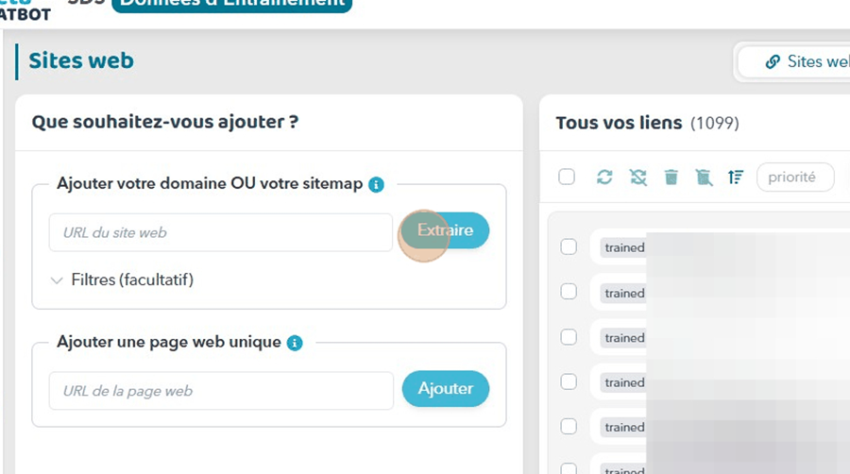
Task: Open the 'Données d'Entraînement' tab
Action: 231,3
